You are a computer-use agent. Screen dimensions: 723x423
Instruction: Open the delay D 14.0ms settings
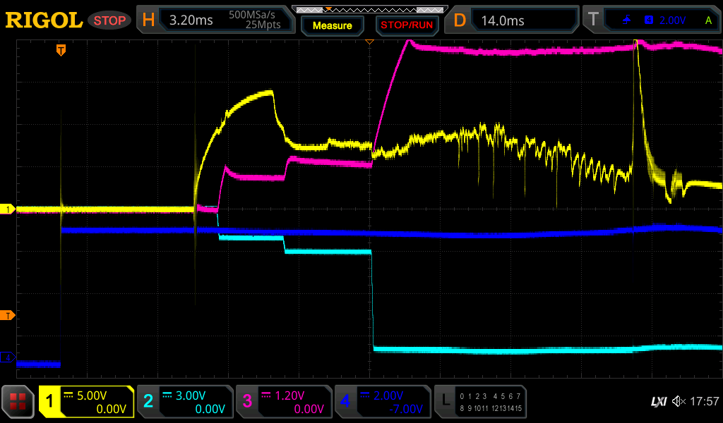512,20
